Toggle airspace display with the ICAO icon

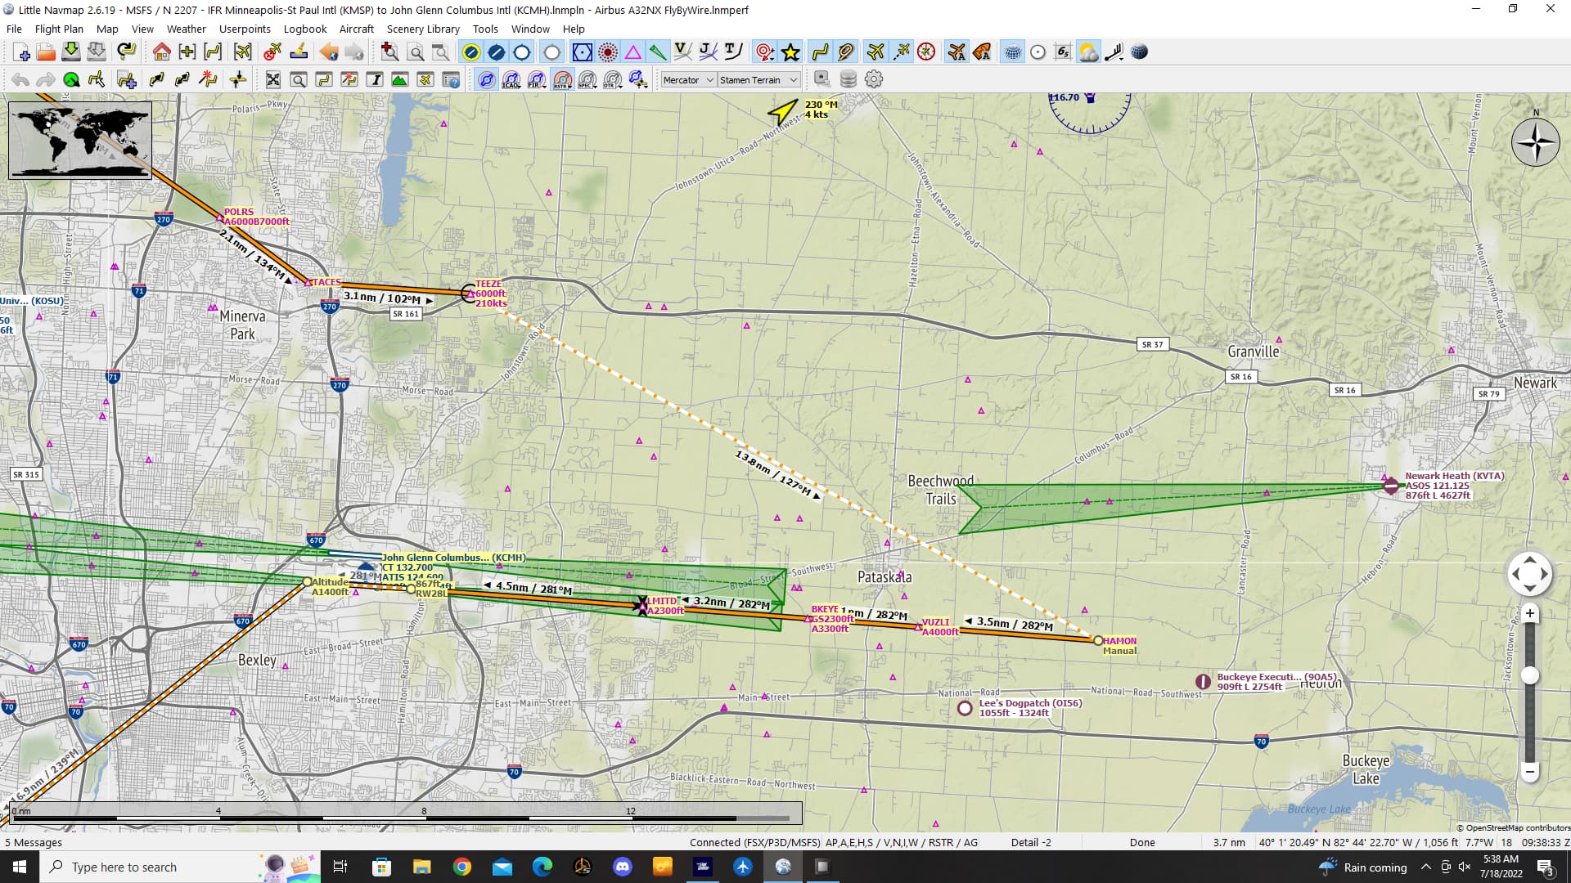(511, 79)
